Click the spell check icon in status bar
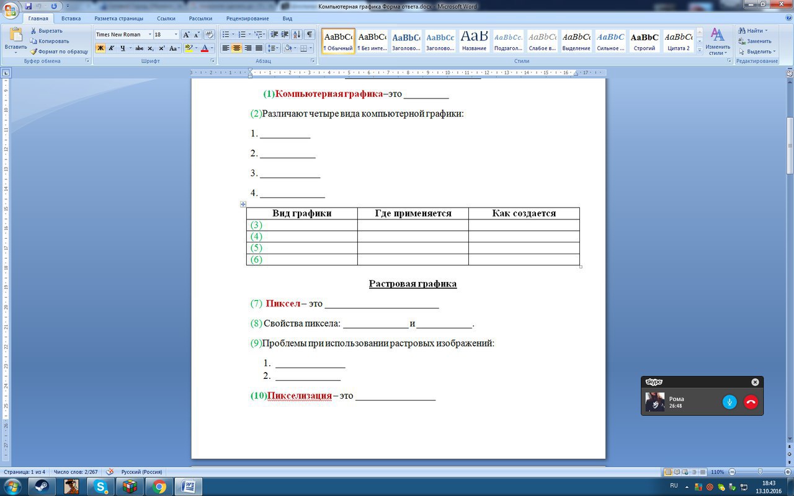Image resolution: width=794 pixels, height=496 pixels. [x=110, y=472]
